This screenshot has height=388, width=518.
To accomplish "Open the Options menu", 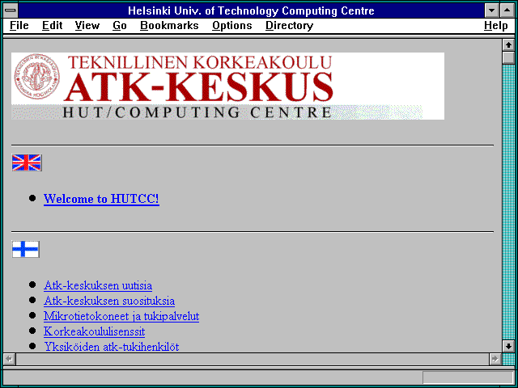I will (232, 25).
